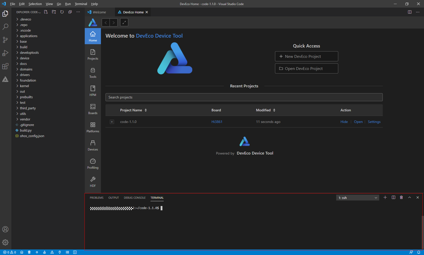The image size is (424, 255).
Task: Open Boards page in DevEco sidebar
Action: tap(93, 109)
